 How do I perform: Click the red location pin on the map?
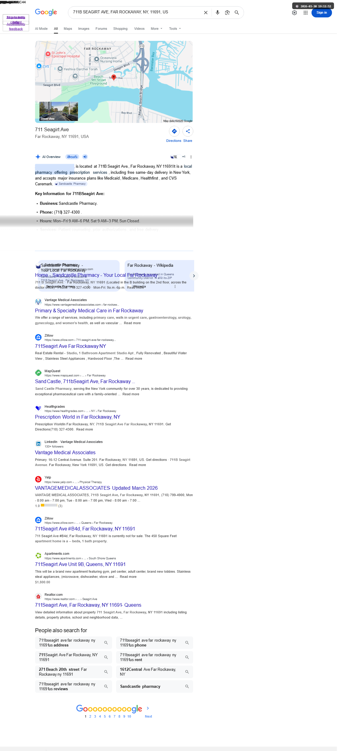point(114,77)
